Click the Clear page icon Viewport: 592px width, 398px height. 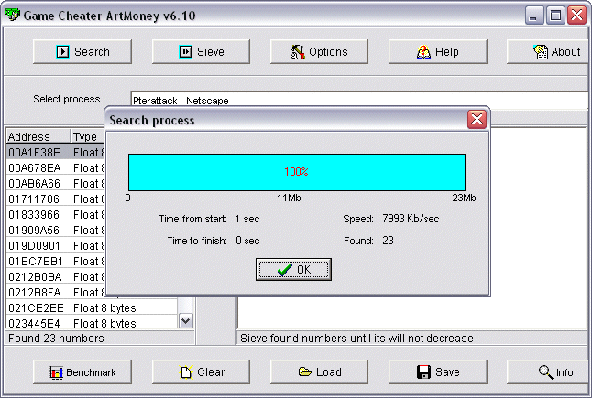185,372
